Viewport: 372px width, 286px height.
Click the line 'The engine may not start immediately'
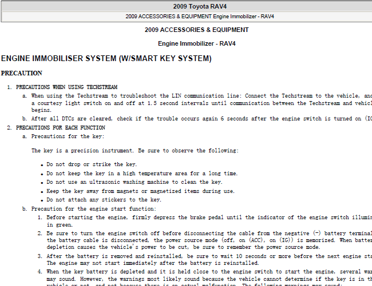[153, 263]
